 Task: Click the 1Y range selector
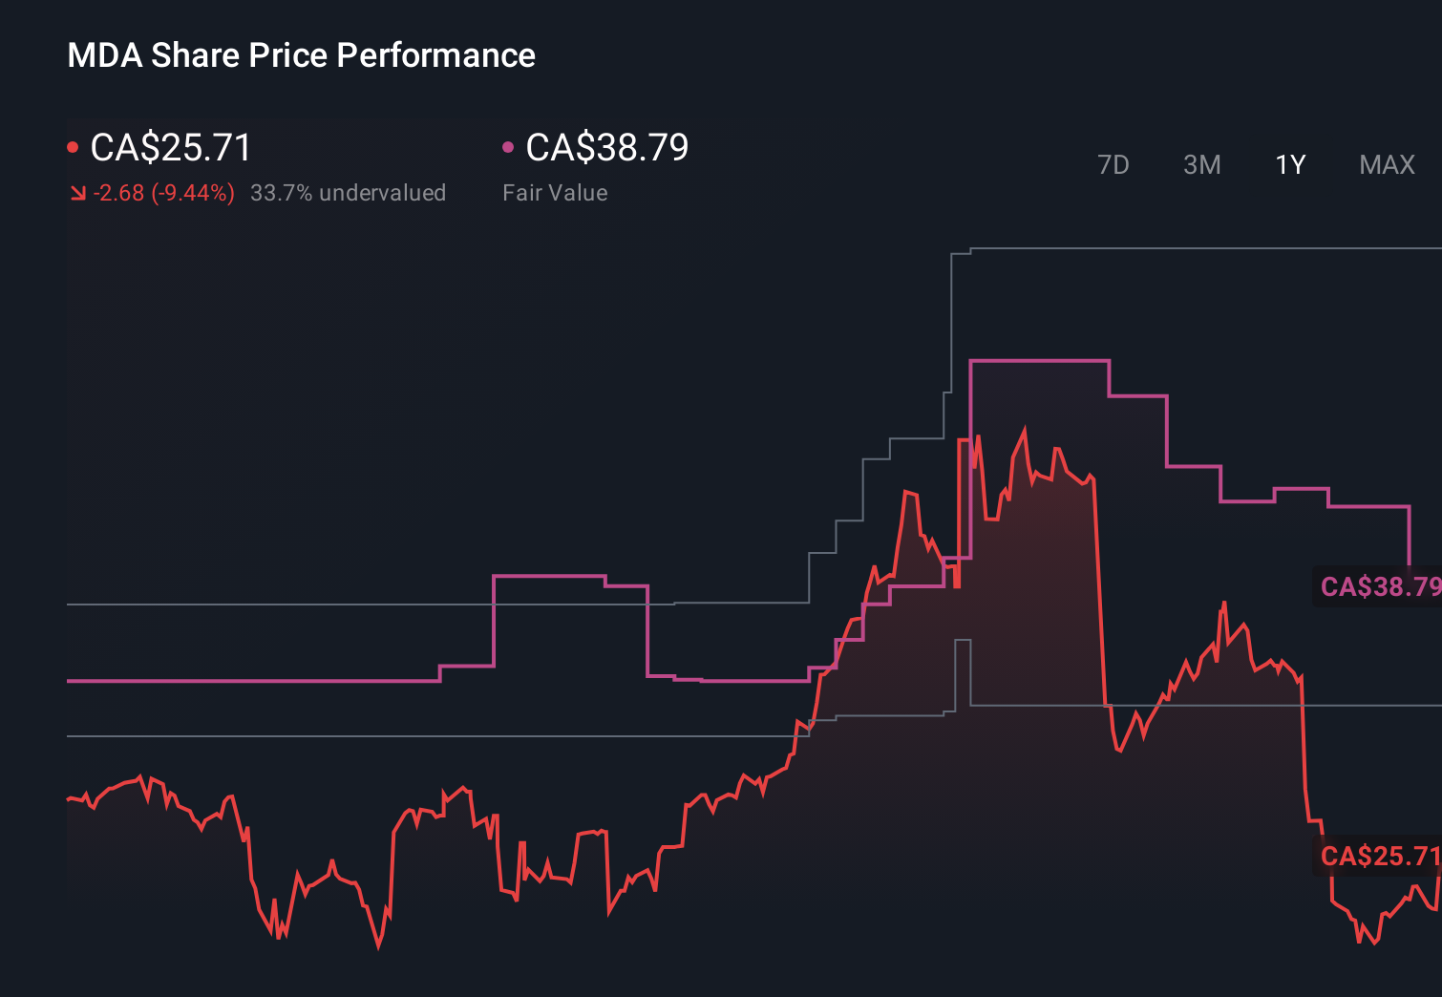point(1289,164)
